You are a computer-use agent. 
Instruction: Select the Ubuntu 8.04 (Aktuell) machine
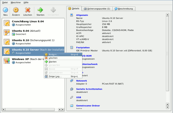coord(33,32)
